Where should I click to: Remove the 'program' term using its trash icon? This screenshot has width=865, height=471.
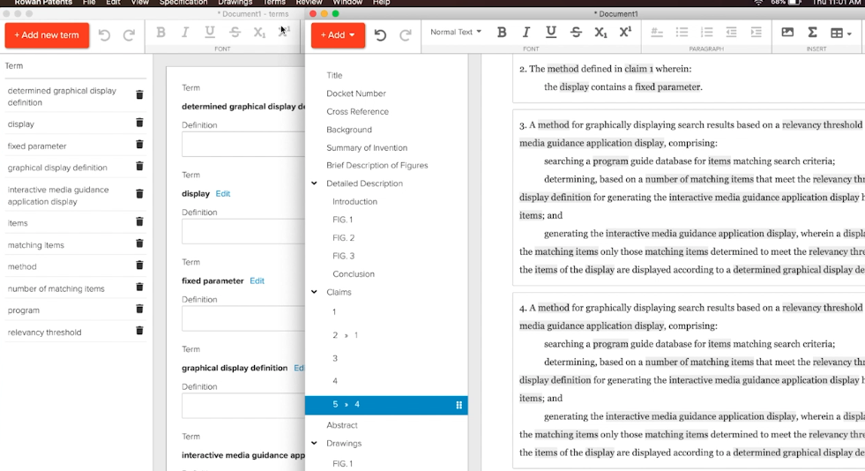(x=139, y=310)
